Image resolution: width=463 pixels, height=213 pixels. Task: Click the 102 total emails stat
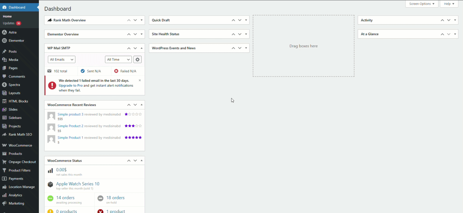58,71
